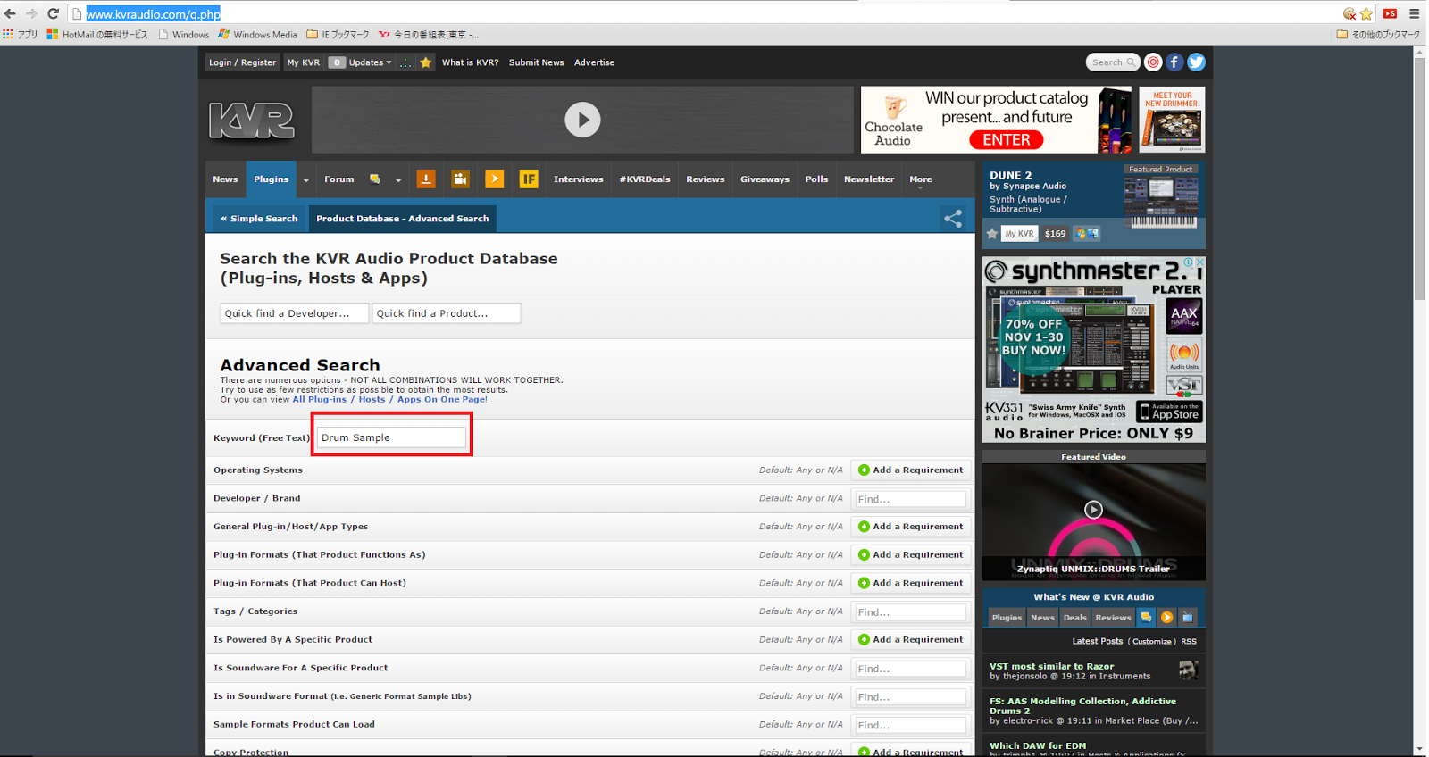This screenshot has width=1429, height=757.
Task: Reload the page with the refresh icon
Action: click(x=54, y=13)
